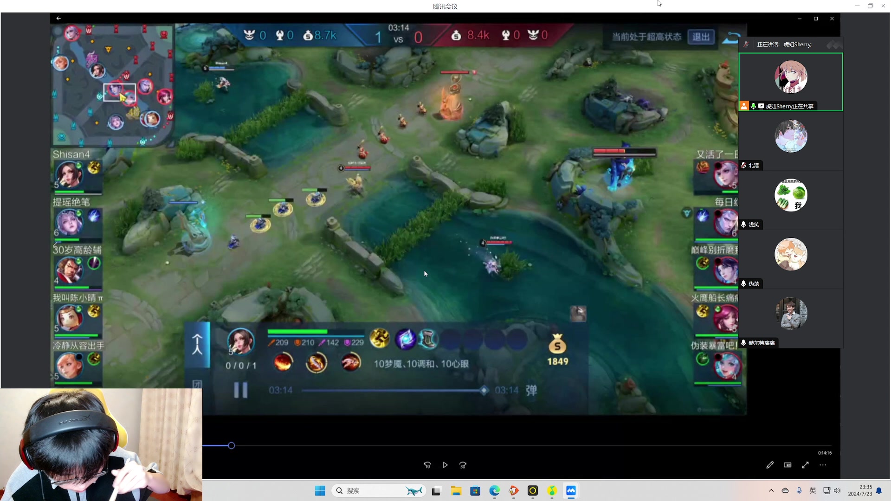Click the orange host badge on Sherry's tile
Viewport: 891px width, 501px height.
[x=744, y=106]
